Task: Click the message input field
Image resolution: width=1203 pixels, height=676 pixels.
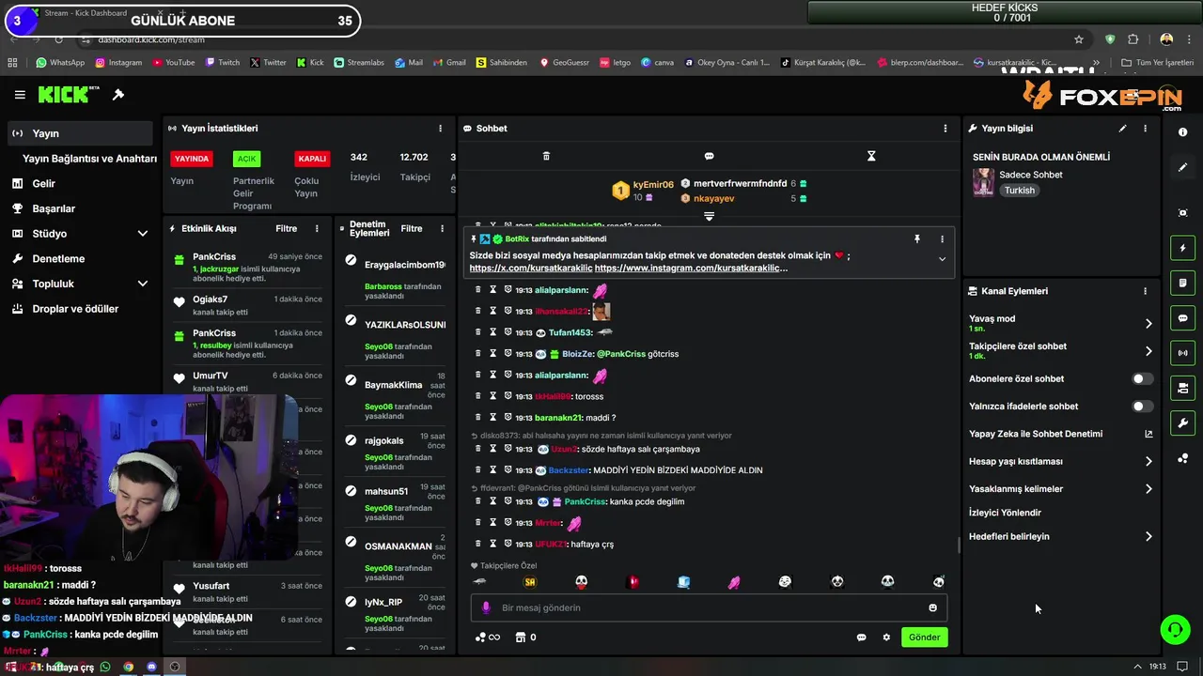Action: (x=709, y=607)
